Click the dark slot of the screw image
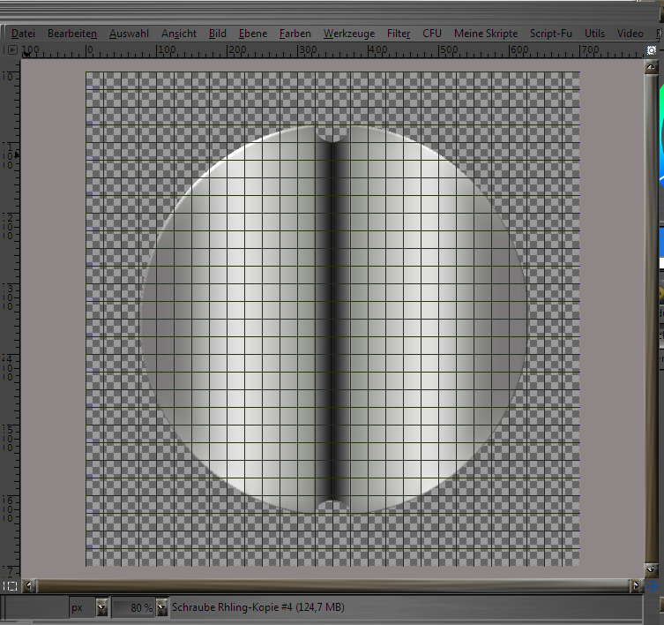 pyautogui.click(x=332, y=318)
